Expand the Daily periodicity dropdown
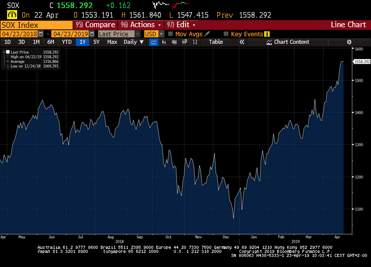Screen dimensions: 371x267 tap(133, 42)
